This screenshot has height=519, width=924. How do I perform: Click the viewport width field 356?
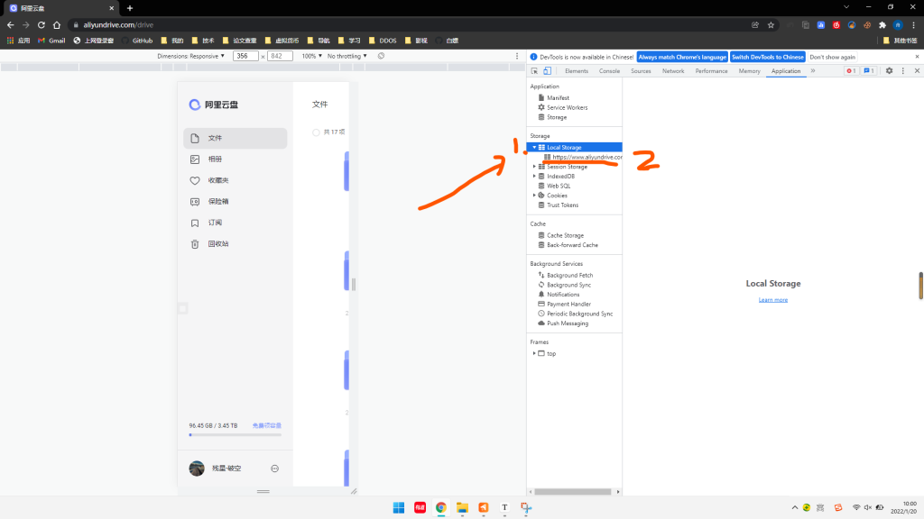245,56
